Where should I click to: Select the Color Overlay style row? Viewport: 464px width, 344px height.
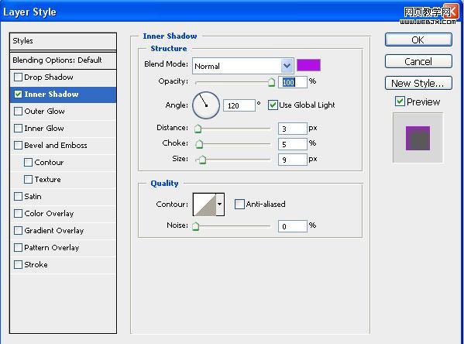(x=63, y=213)
